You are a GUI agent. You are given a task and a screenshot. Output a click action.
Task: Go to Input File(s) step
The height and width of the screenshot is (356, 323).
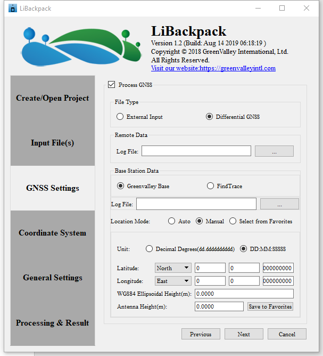[53, 143]
